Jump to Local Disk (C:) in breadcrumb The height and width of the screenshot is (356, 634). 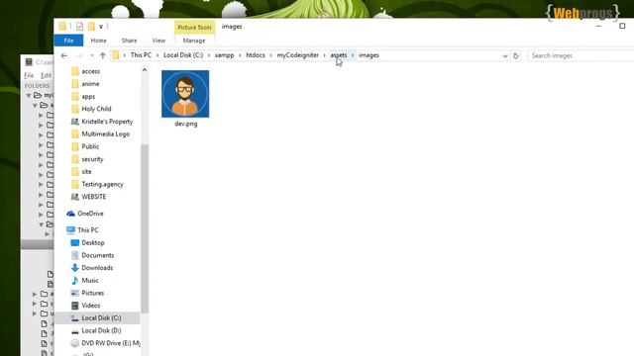click(183, 55)
